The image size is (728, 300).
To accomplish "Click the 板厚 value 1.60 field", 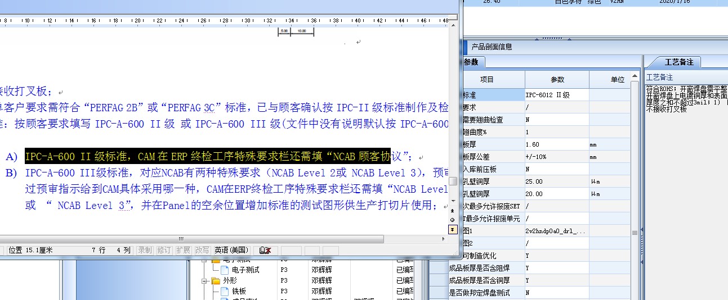I will pyautogui.click(x=557, y=144).
